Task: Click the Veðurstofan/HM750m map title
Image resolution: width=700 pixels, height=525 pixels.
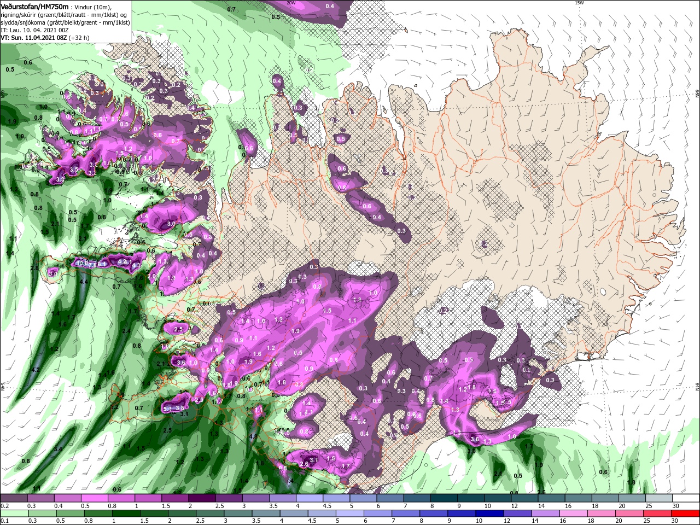Action: 35,6
